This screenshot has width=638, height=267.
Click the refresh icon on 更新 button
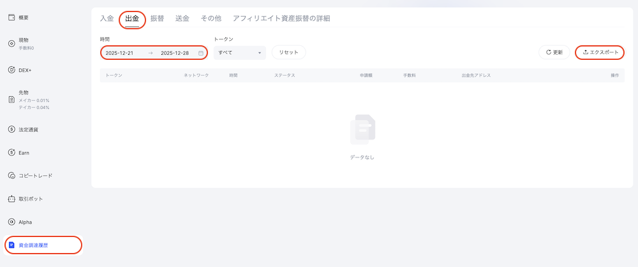pyautogui.click(x=549, y=52)
